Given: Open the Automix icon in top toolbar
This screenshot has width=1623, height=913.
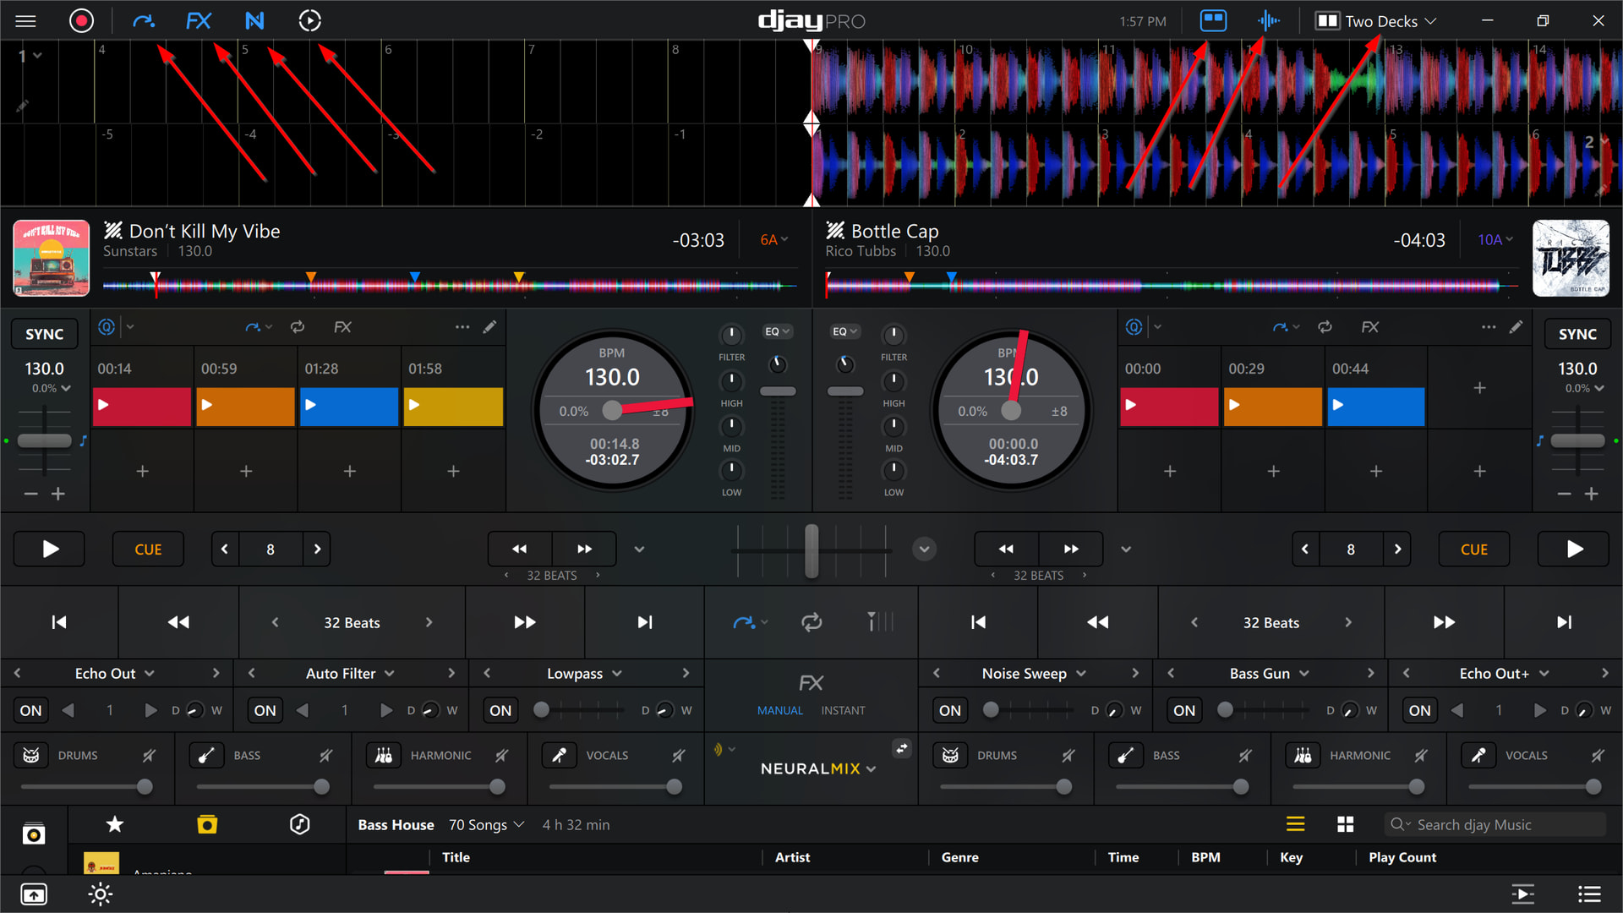Looking at the screenshot, I should (x=310, y=20).
